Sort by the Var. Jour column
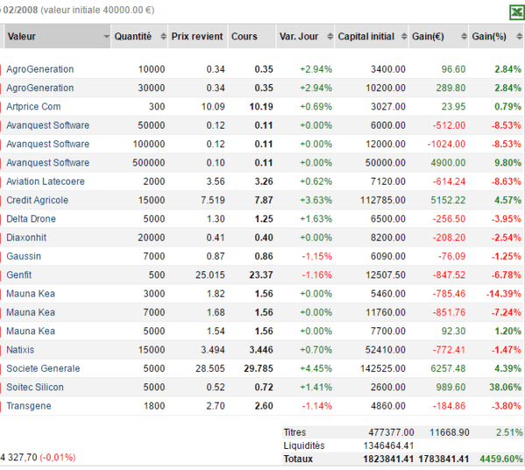Image resolution: width=525 pixels, height=470 pixels. point(305,36)
